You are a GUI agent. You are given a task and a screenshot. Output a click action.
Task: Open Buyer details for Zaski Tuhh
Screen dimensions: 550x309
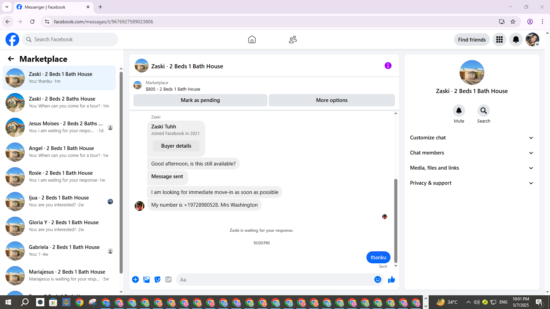tap(176, 146)
